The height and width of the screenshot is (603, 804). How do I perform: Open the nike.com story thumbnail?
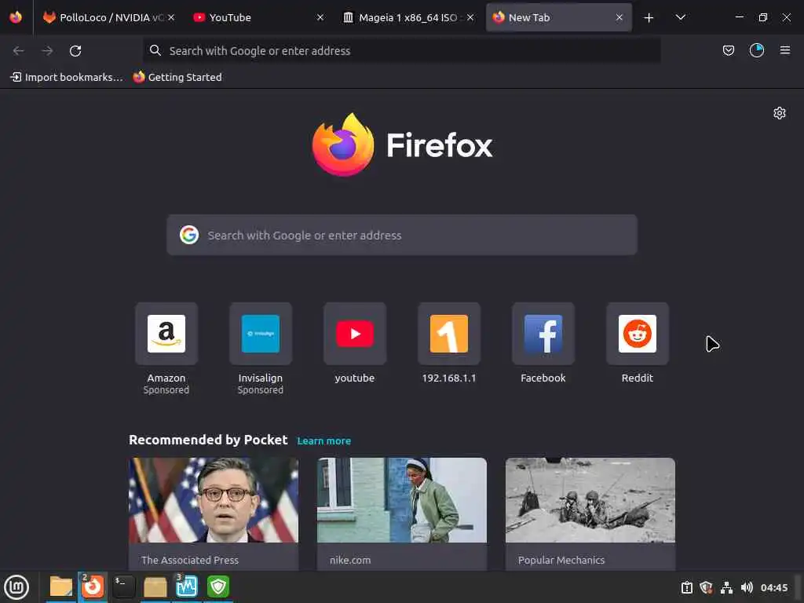(401, 500)
